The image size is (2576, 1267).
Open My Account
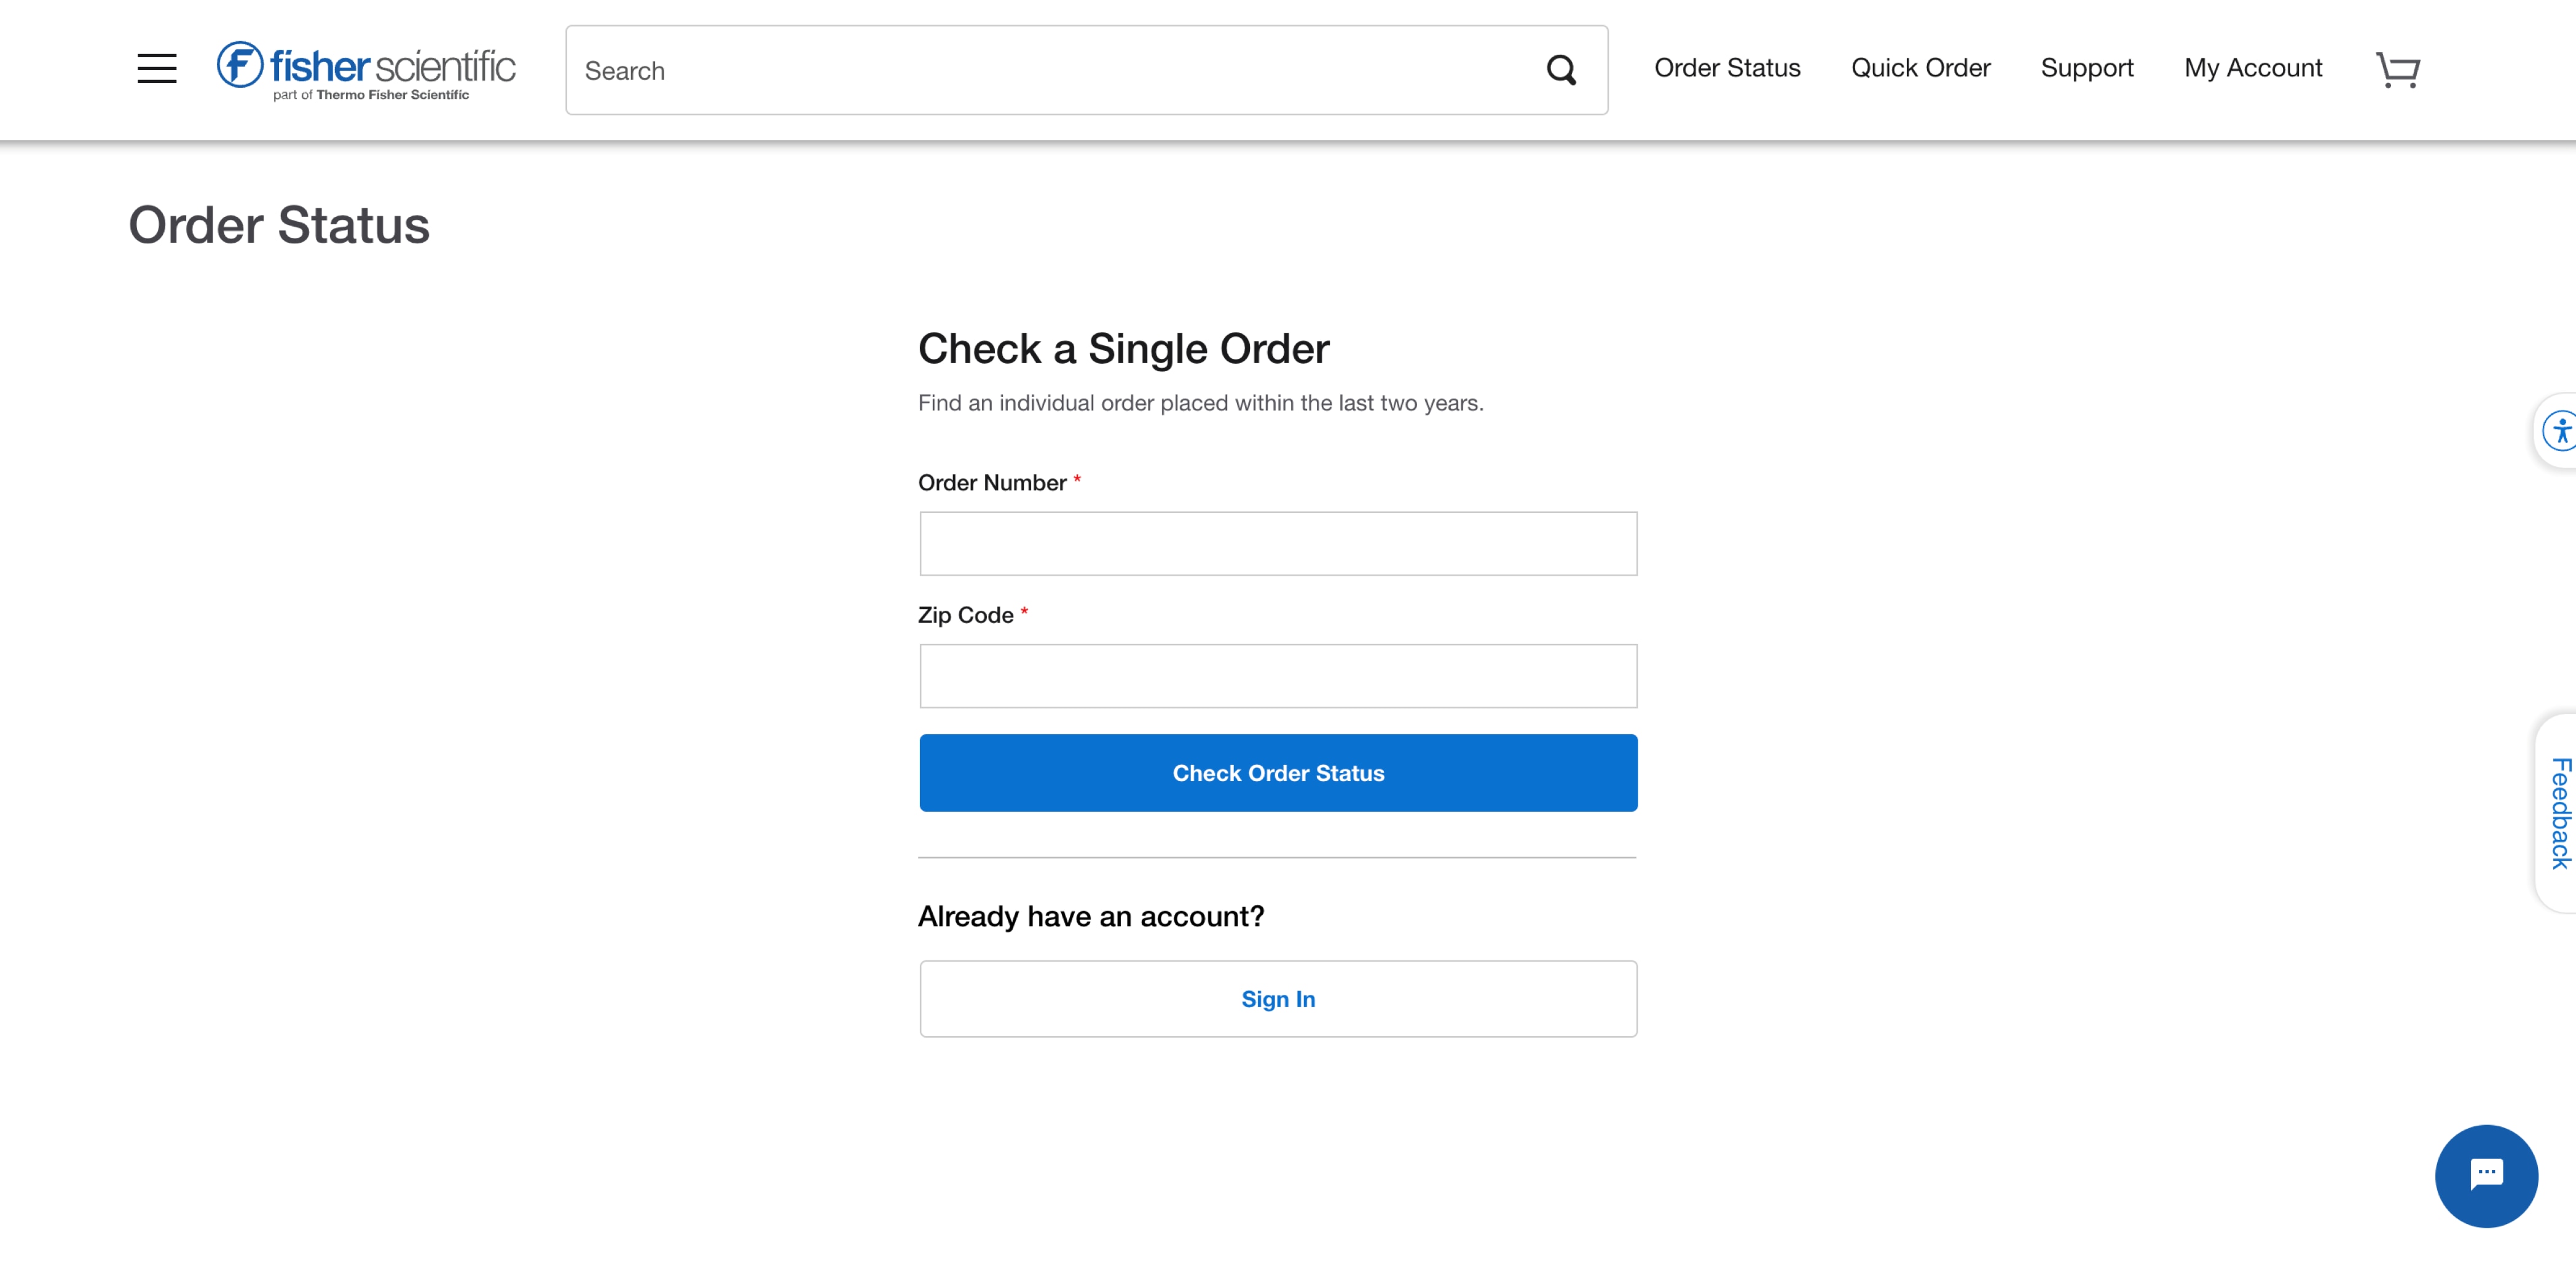pyautogui.click(x=2253, y=67)
